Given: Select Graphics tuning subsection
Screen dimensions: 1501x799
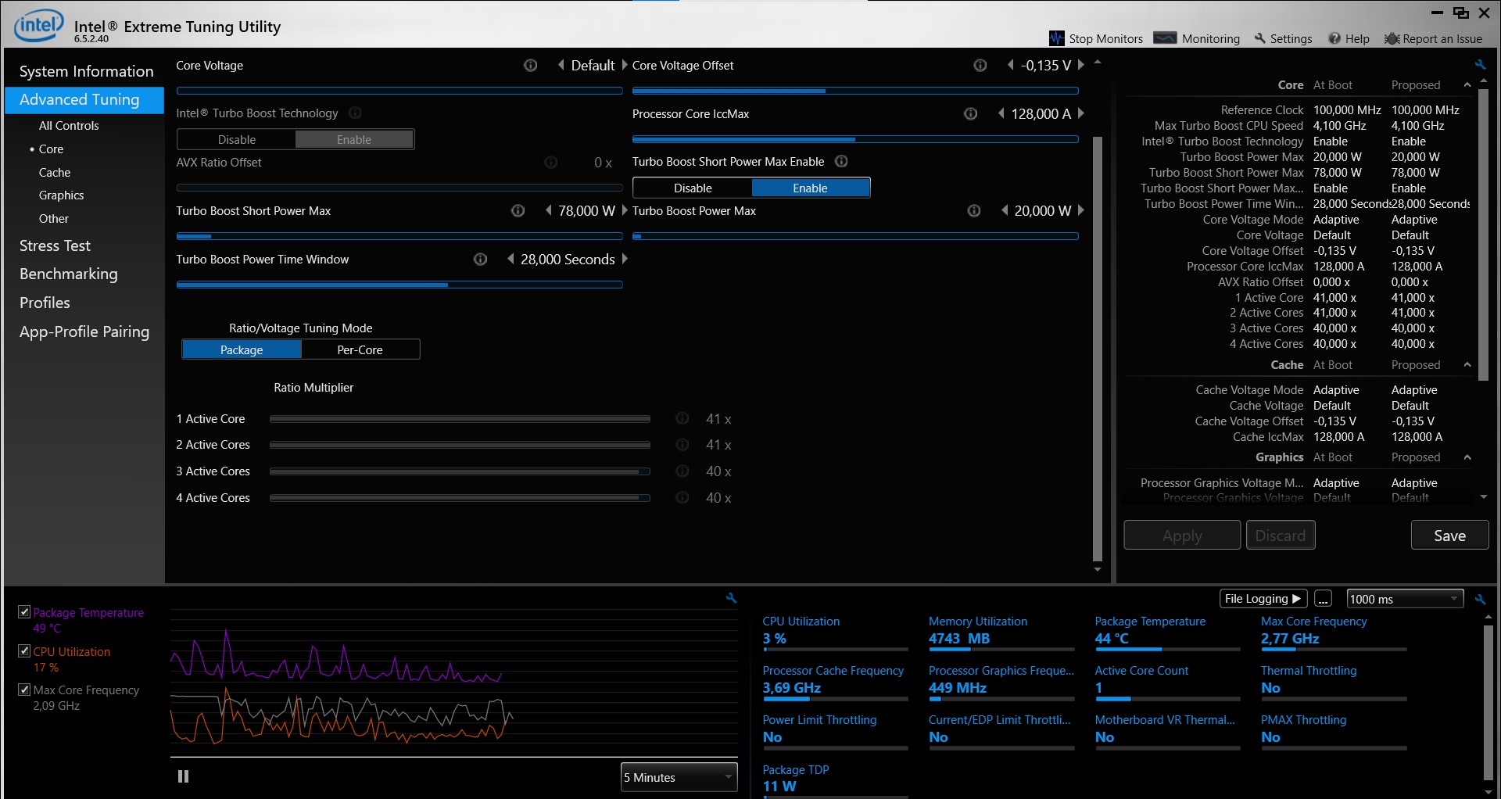Looking at the screenshot, I should tap(61, 195).
